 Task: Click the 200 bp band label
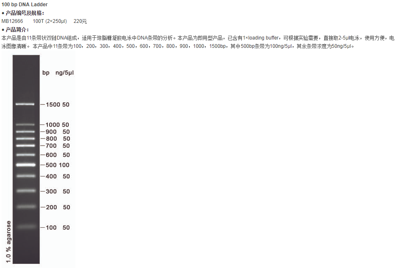click(51, 207)
